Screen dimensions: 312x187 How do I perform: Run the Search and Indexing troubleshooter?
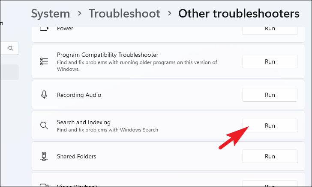[x=270, y=126]
